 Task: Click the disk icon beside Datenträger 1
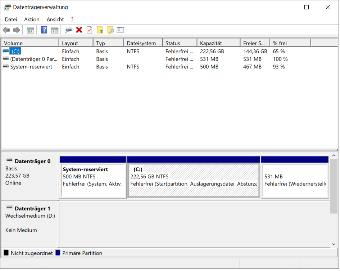9,207
